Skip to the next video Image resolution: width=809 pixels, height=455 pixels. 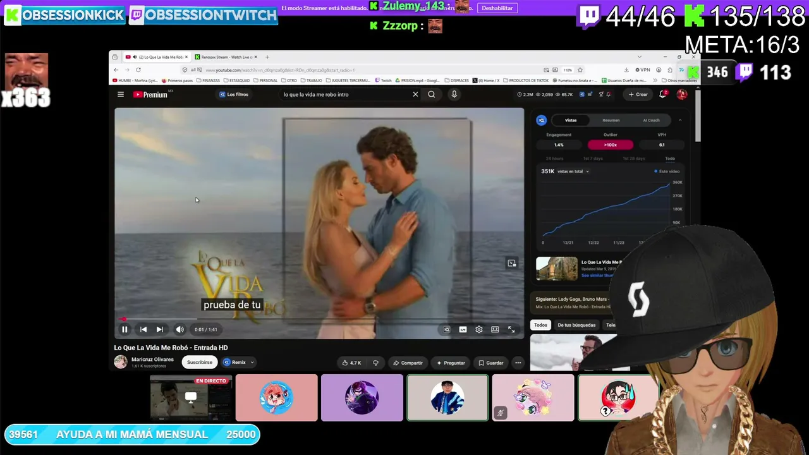pyautogui.click(x=160, y=329)
